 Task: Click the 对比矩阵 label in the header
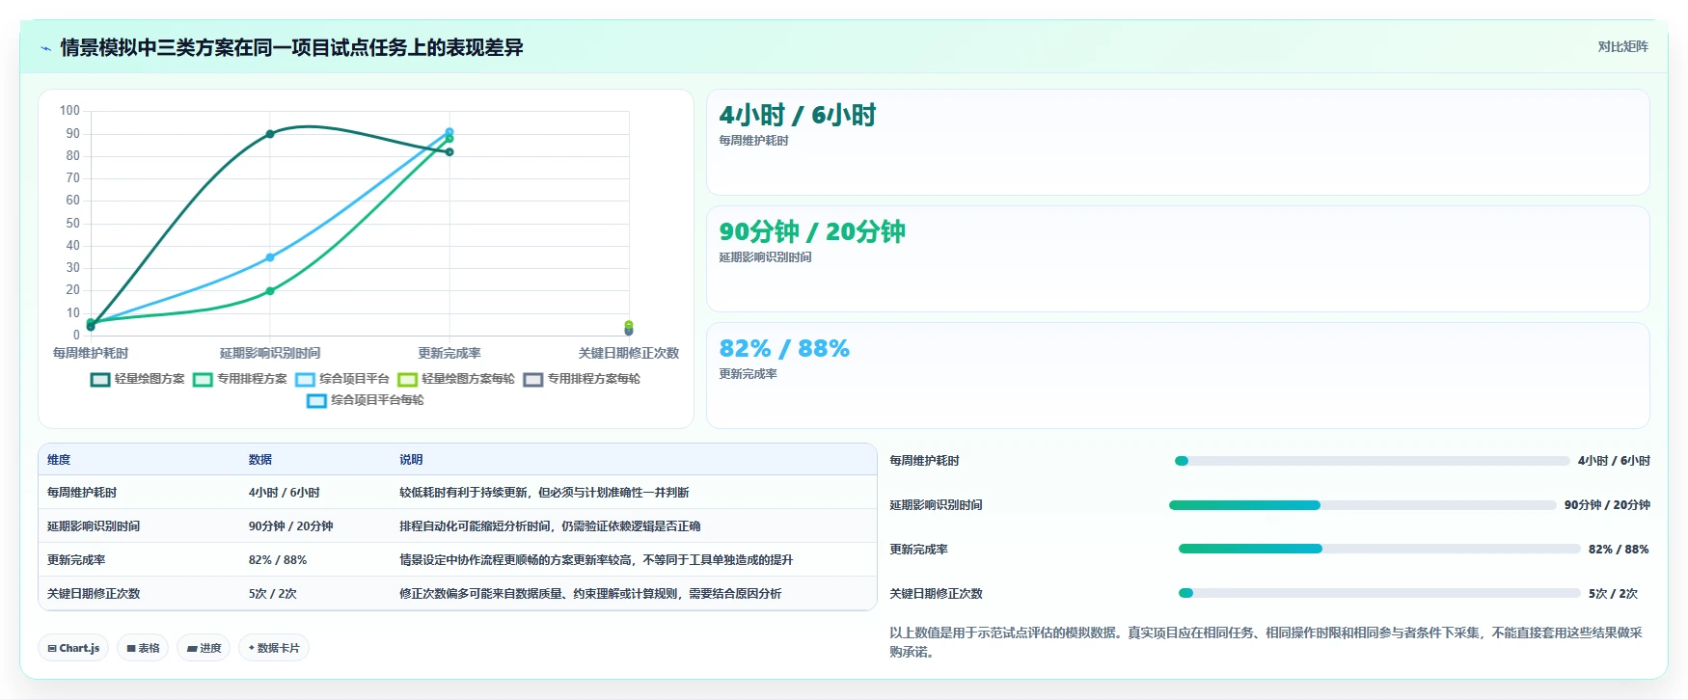coord(1622,46)
